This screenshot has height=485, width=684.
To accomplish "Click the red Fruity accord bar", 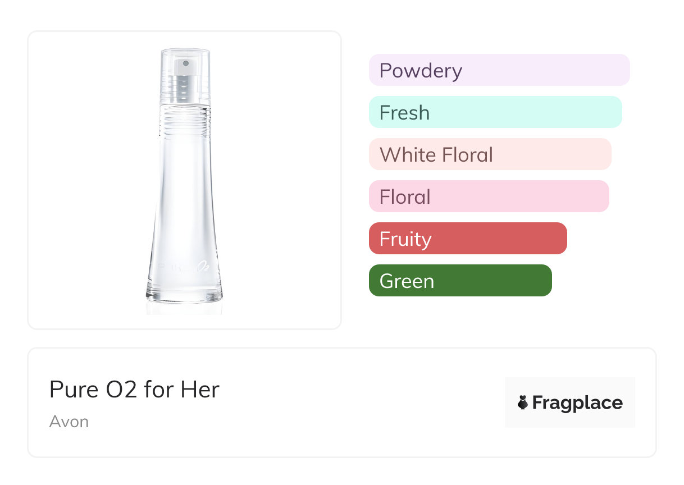I will [x=467, y=239].
